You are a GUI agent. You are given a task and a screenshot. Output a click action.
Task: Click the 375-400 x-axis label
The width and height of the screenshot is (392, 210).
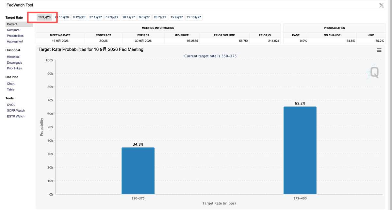coord(300,198)
